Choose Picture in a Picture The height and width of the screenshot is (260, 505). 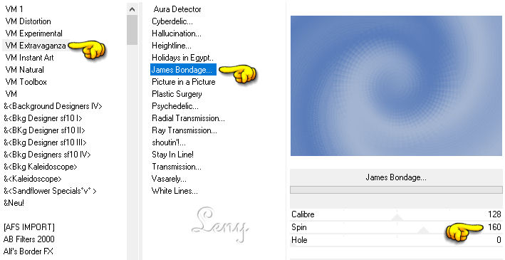[184, 82]
